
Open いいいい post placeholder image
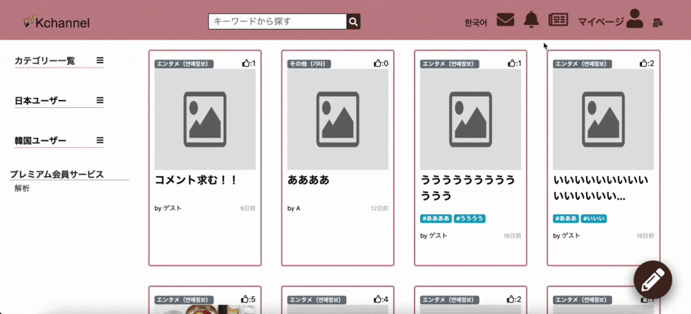603,120
